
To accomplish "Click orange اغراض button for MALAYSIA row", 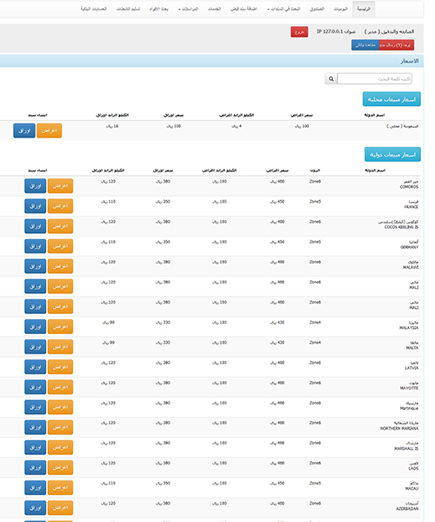I will tap(60, 327).
